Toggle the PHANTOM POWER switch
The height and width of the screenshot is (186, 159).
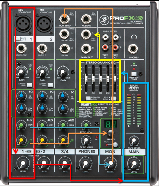pos(134,74)
